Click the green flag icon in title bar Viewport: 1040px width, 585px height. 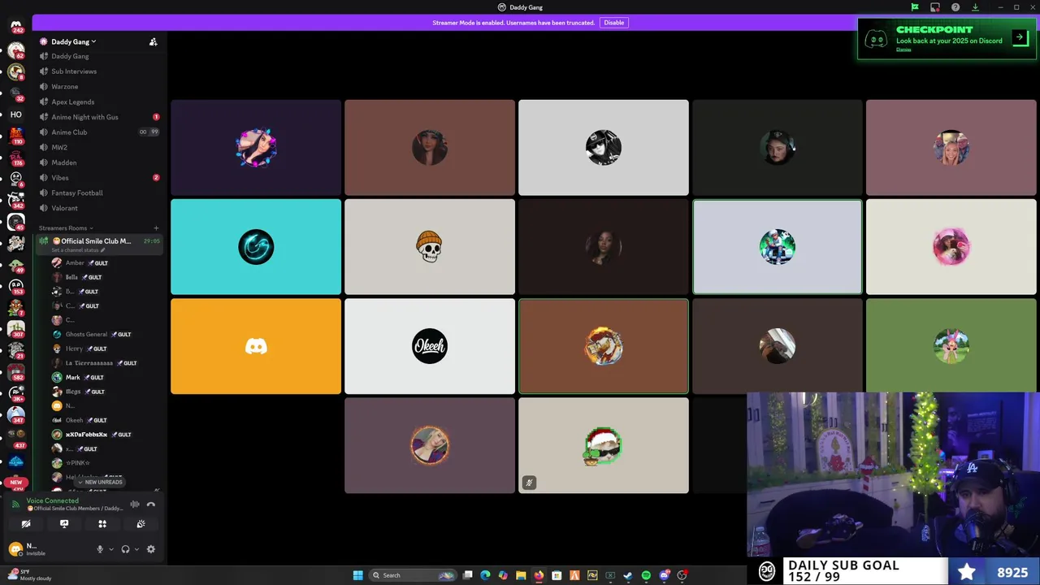point(915,7)
